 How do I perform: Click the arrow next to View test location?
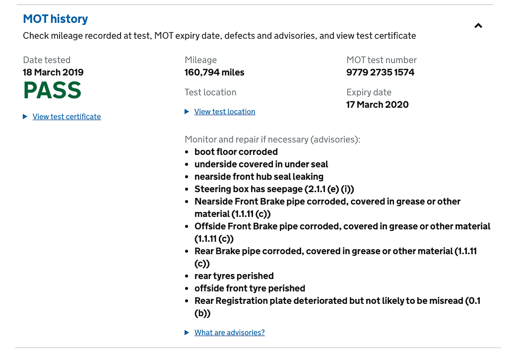[187, 112]
